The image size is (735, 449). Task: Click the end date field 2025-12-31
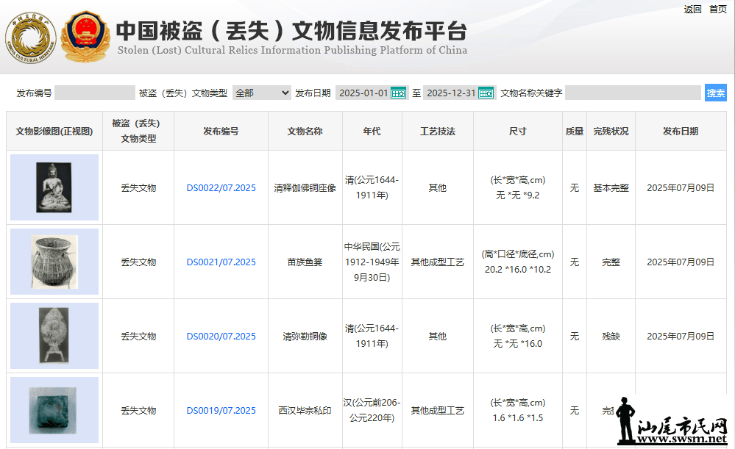coord(450,93)
